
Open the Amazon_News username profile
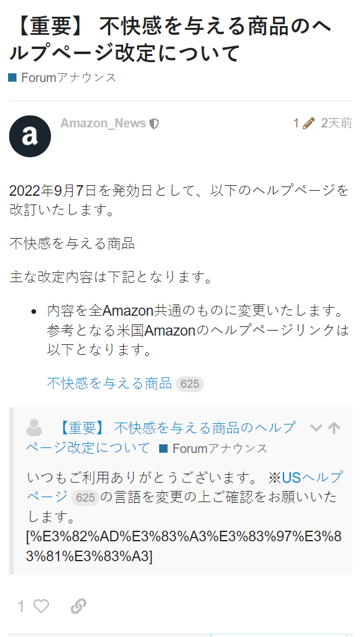coord(103,123)
